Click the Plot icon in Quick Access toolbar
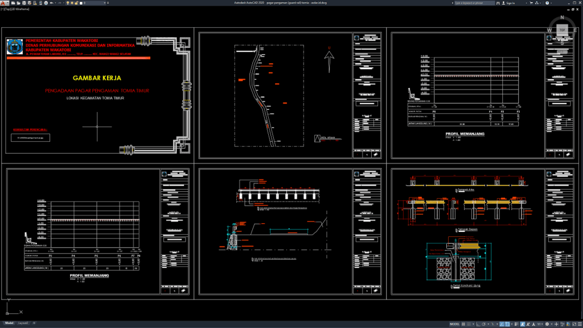This screenshot has width=583, height=328. point(46,3)
